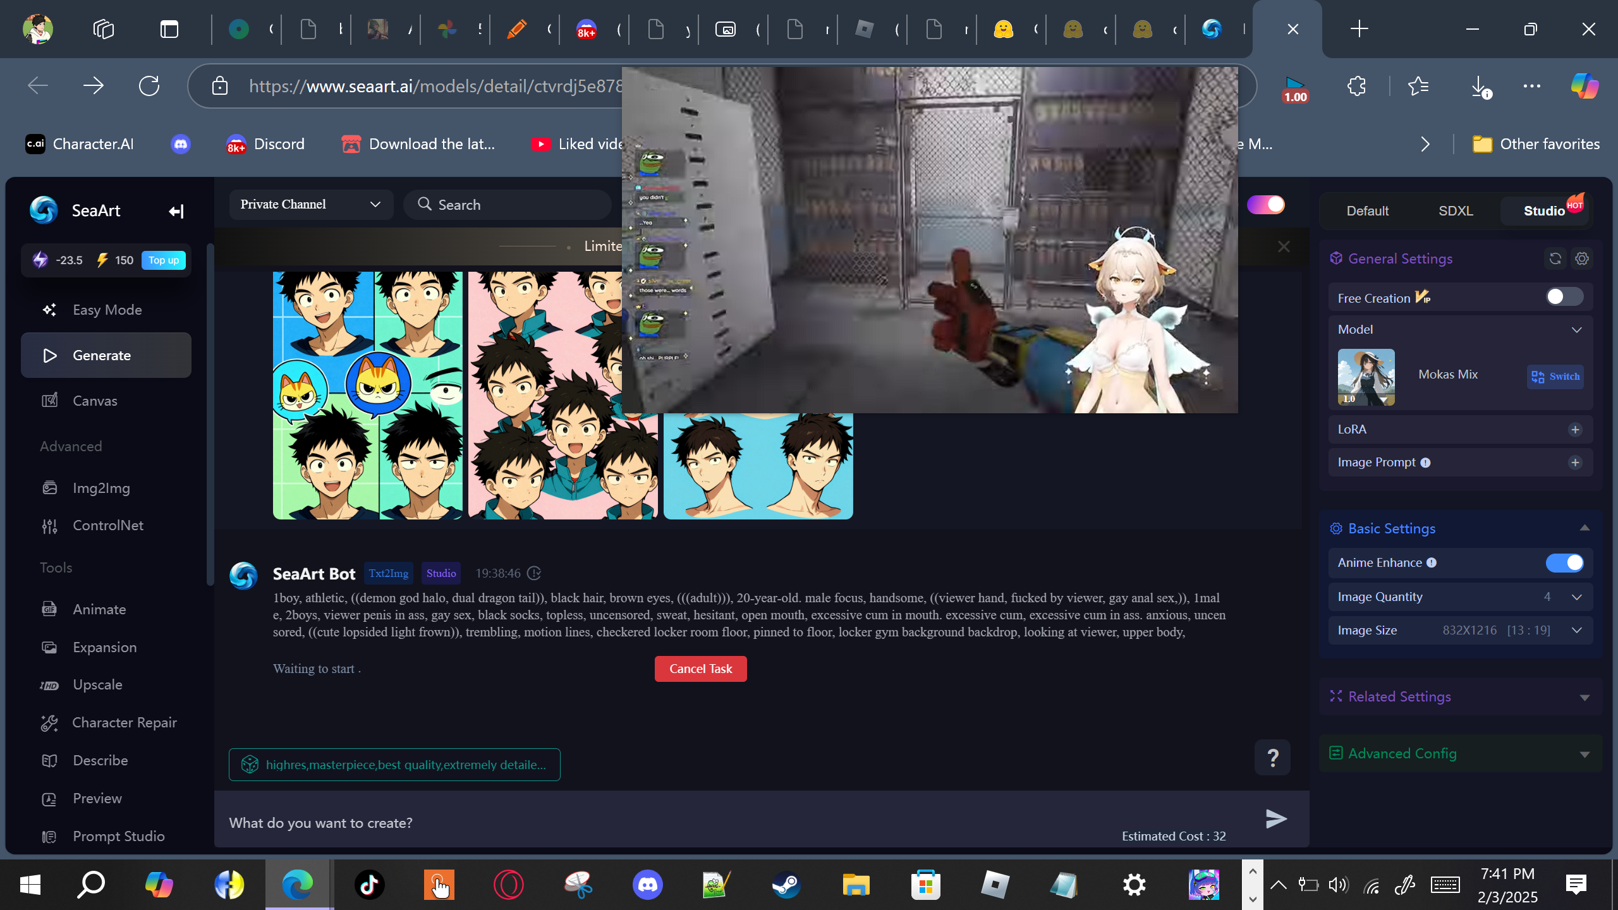This screenshot has height=910, width=1618.
Task: Open the question mark help button
Action: pos(1272,757)
